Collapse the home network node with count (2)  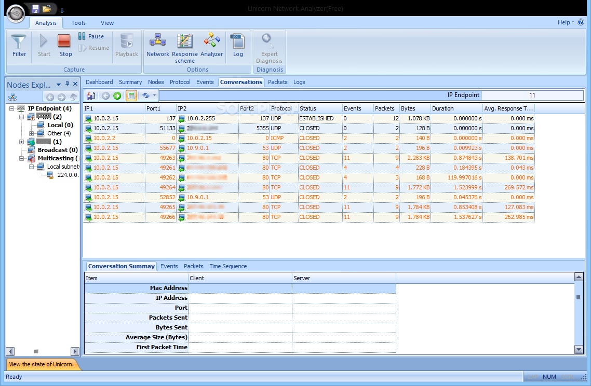[x=21, y=117]
